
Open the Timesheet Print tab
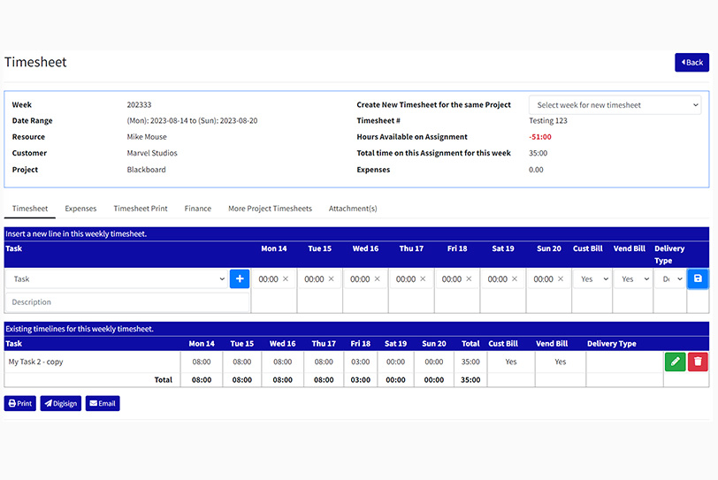click(141, 209)
